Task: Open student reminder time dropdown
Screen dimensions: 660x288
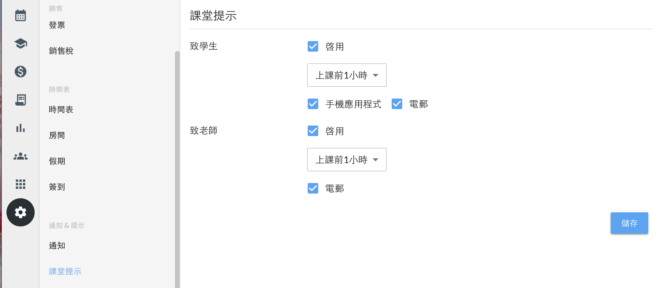Action: coord(347,75)
